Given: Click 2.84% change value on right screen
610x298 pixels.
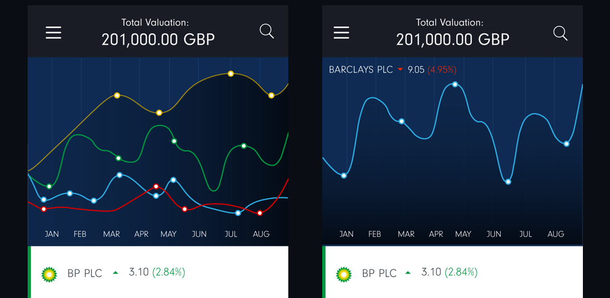Looking at the screenshot, I should (461, 272).
